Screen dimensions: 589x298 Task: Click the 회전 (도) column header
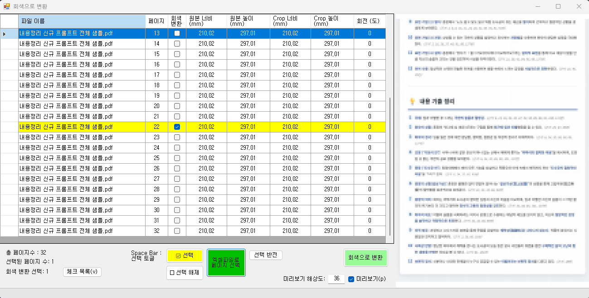point(369,21)
